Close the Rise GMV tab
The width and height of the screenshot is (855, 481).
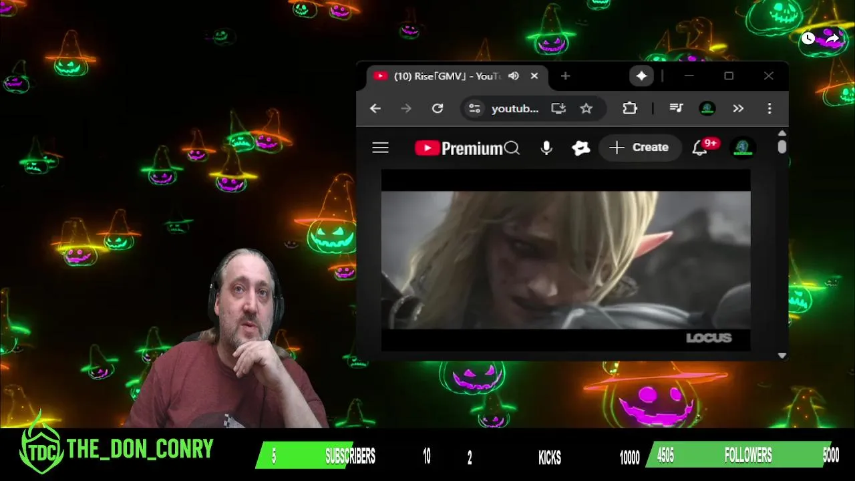pos(534,76)
